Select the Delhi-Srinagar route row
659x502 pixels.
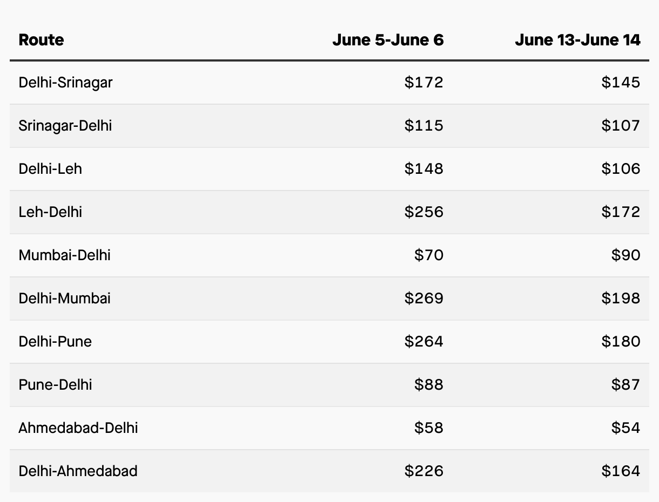(66, 83)
